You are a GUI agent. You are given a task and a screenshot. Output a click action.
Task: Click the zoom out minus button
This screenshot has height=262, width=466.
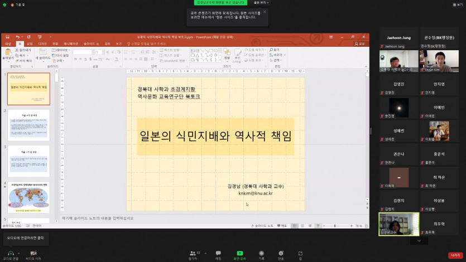point(324,226)
